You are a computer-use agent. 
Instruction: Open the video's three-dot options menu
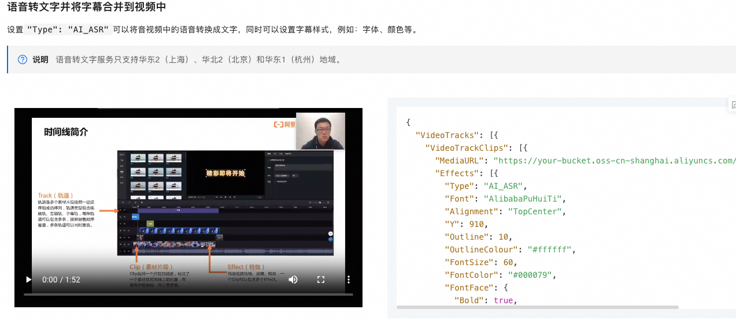349,280
